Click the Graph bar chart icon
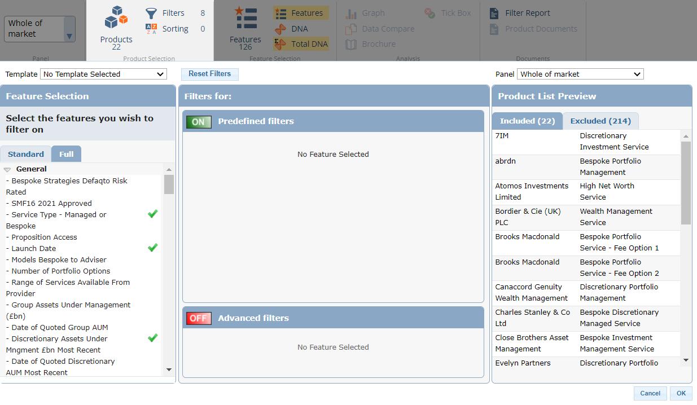This screenshot has height=405, width=697. [x=351, y=13]
